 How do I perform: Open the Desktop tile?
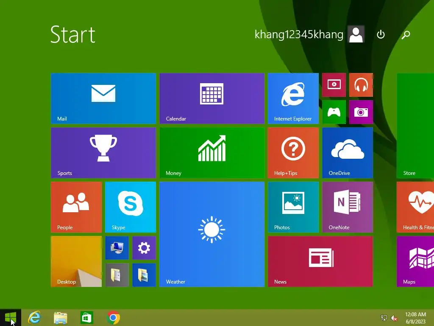pos(76,261)
